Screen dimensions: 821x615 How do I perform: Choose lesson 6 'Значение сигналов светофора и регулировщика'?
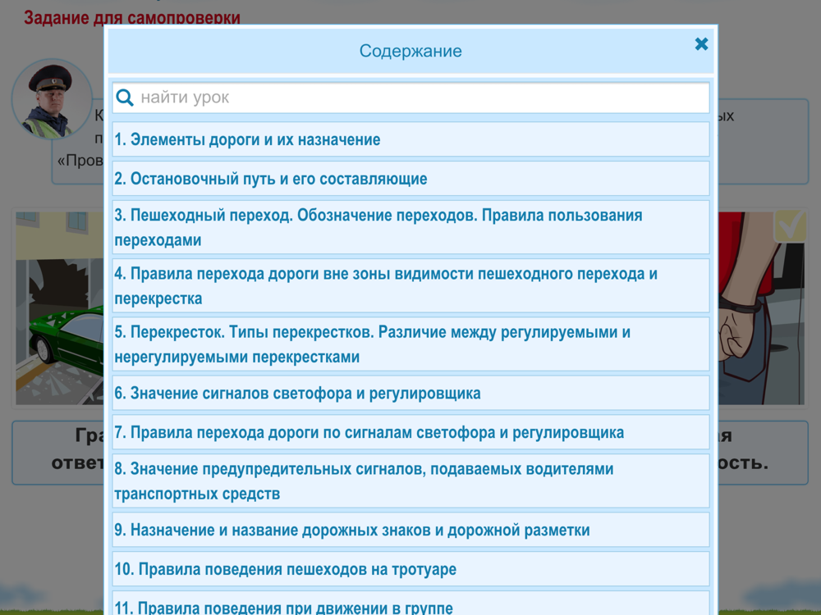410,394
